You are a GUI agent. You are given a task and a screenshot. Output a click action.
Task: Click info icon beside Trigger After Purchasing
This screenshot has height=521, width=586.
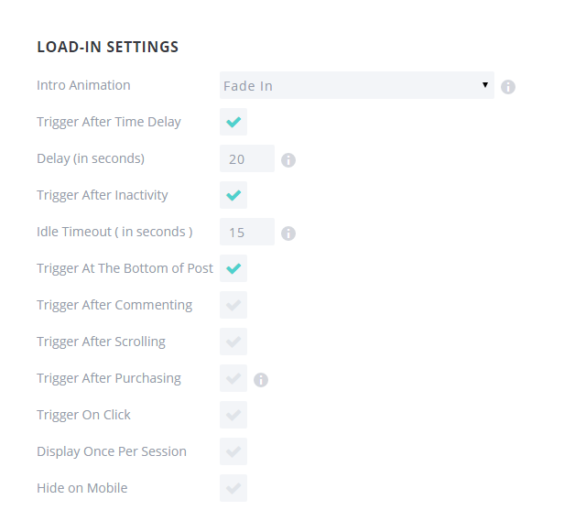point(261,380)
